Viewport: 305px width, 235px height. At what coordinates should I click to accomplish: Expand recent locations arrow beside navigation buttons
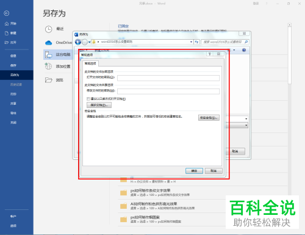(89, 42)
